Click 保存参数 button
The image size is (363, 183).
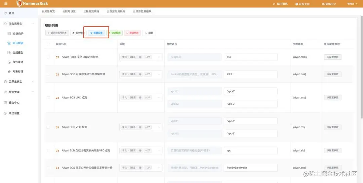click(x=78, y=33)
